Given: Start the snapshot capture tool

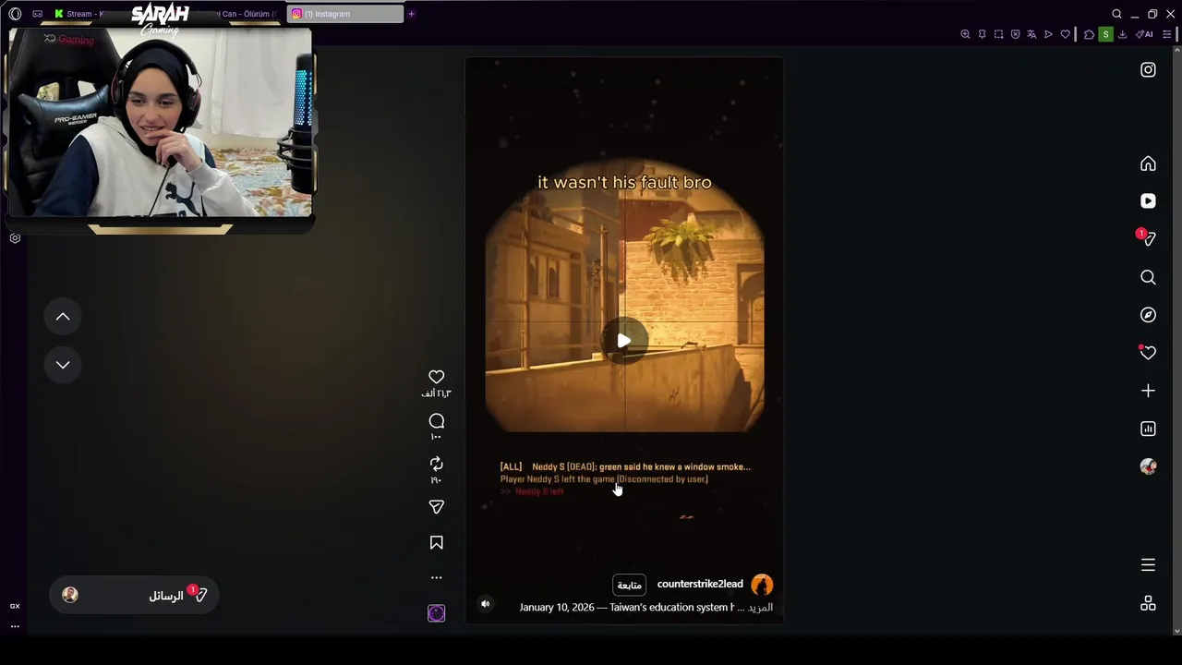Looking at the screenshot, I should (998, 34).
